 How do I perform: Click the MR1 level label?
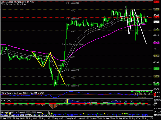tap(73, 32)
